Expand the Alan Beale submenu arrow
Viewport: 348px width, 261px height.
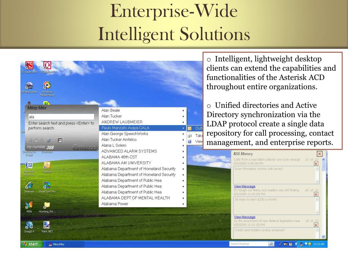(183, 110)
